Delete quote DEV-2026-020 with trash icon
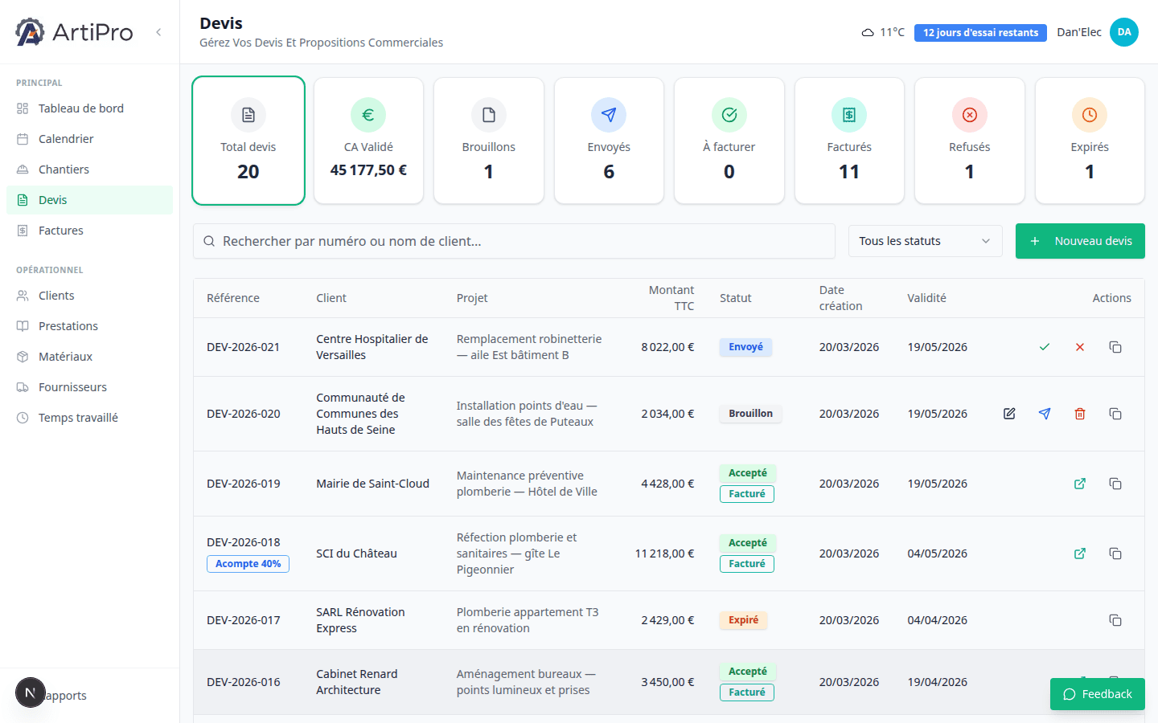Viewport: 1158px width, 723px height. pyautogui.click(x=1079, y=414)
